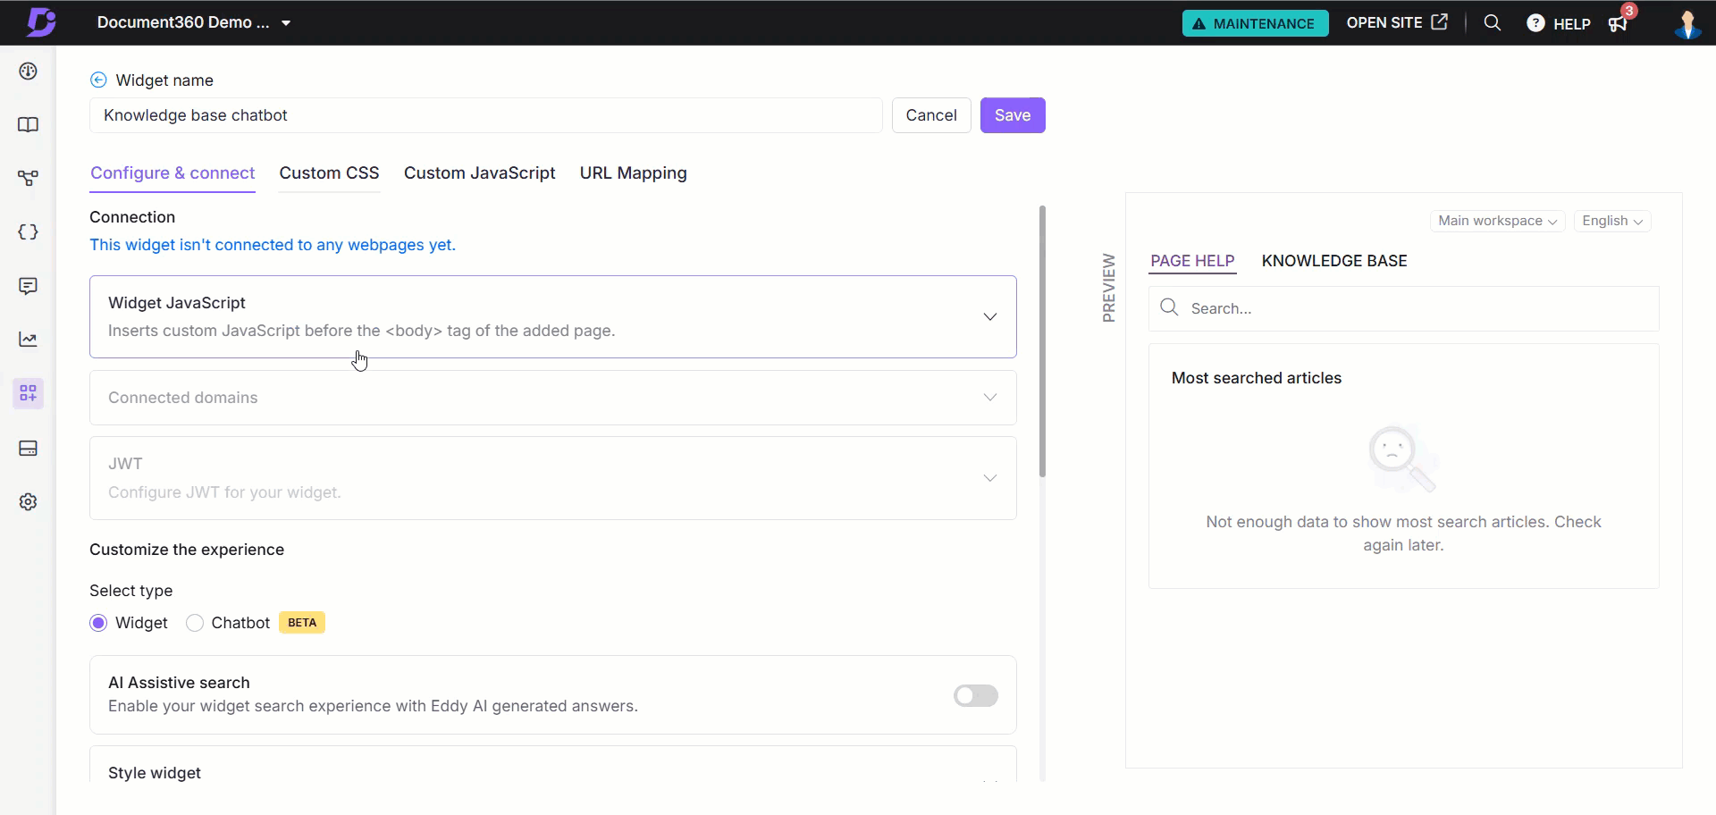
Task: Click the HELP question mark icon
Action: point(1535,23)
